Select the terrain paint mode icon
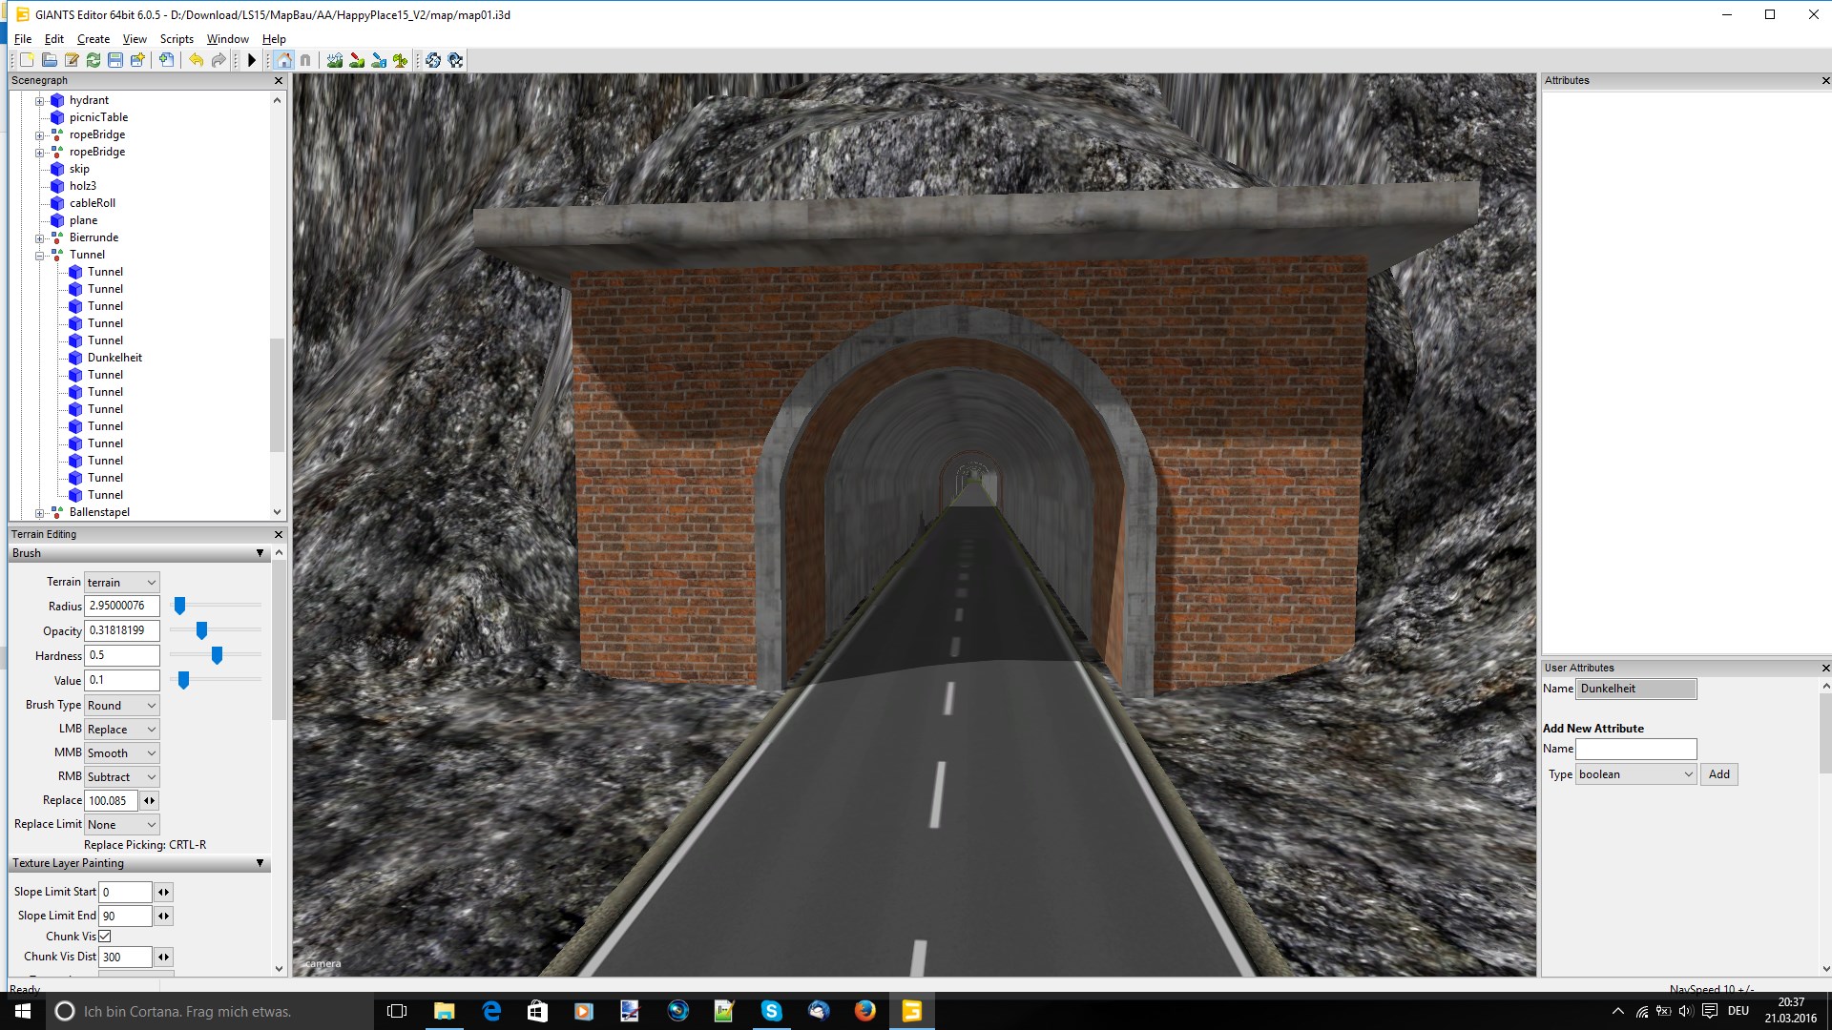Image resolution: width=1832 pixels, height=1030 pixels. 357,60
